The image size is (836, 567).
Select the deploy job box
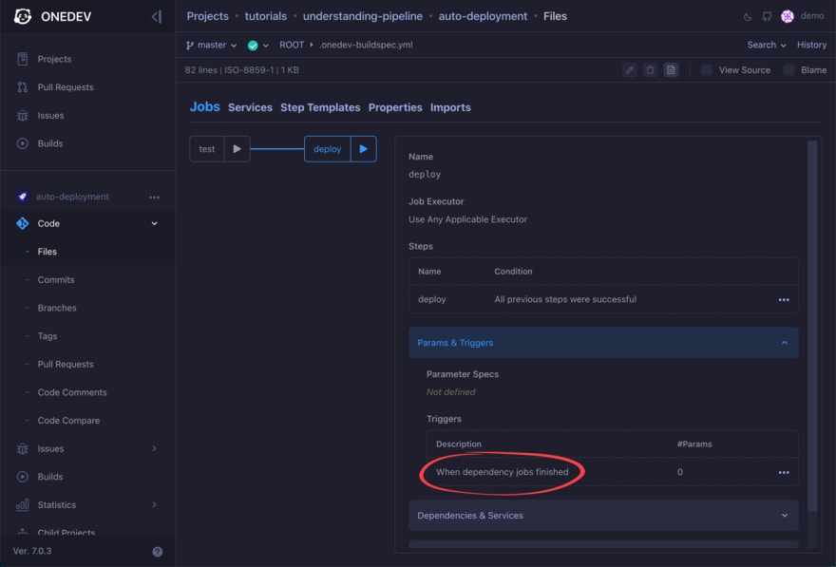coord(328,149)
